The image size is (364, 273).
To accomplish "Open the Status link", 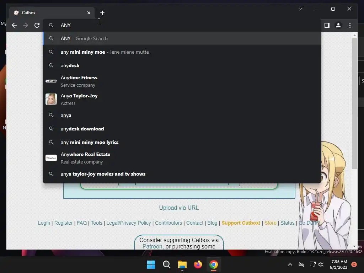I will point(287,223).
